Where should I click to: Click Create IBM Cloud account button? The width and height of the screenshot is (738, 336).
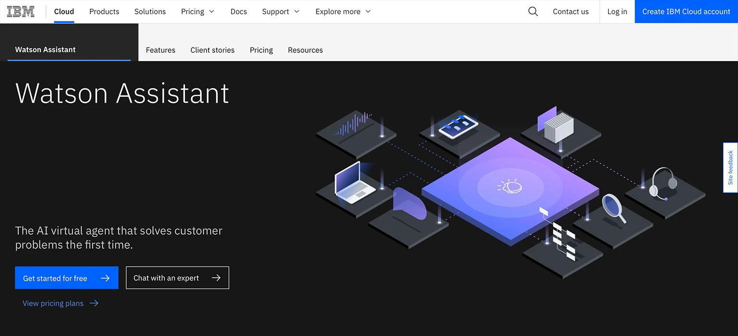tap(686, 12)
